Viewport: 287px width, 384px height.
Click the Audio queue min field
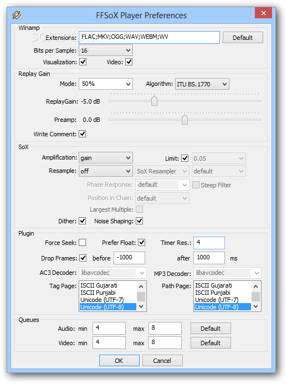[109, 328]
